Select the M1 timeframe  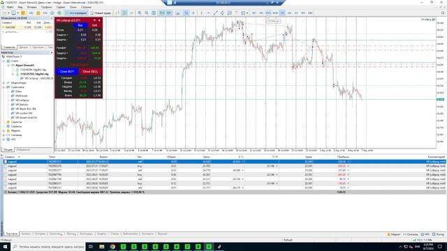click(x=254, y=13)
